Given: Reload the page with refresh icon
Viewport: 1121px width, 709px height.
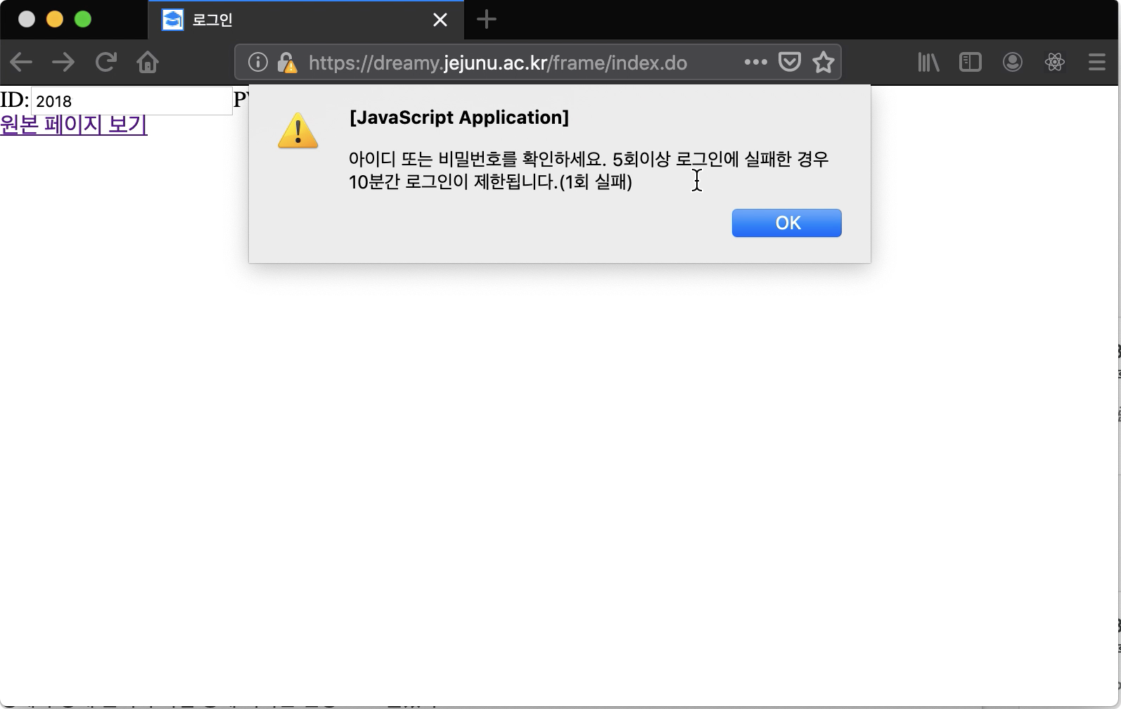Looking at the screenshot, I should tap(106, 63).
